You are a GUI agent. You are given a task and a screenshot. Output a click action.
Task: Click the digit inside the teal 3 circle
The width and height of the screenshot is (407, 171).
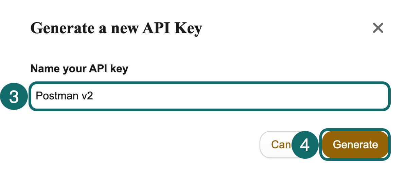(x=14, y=97)
